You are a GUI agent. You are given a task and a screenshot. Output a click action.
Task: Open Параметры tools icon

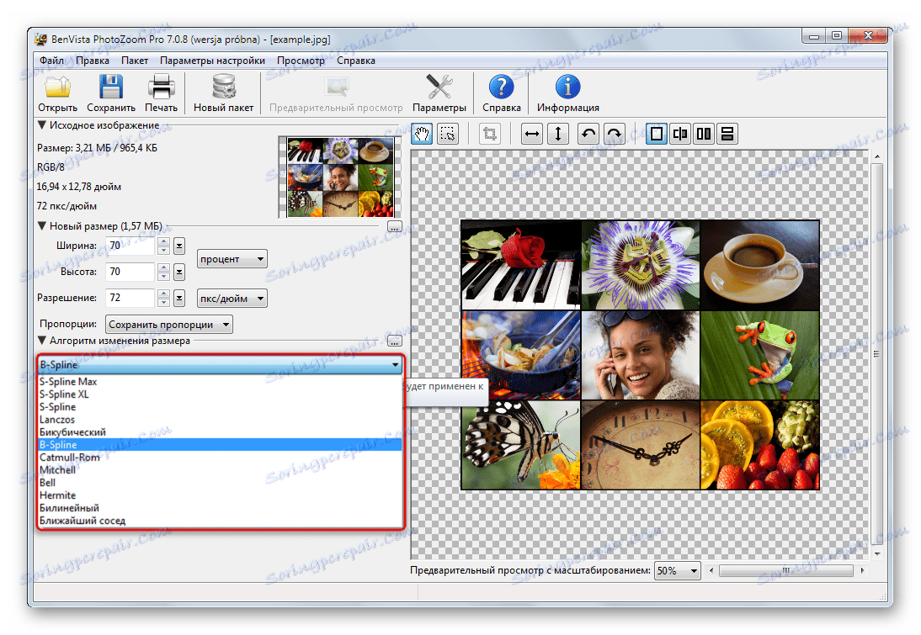point(439,87)
